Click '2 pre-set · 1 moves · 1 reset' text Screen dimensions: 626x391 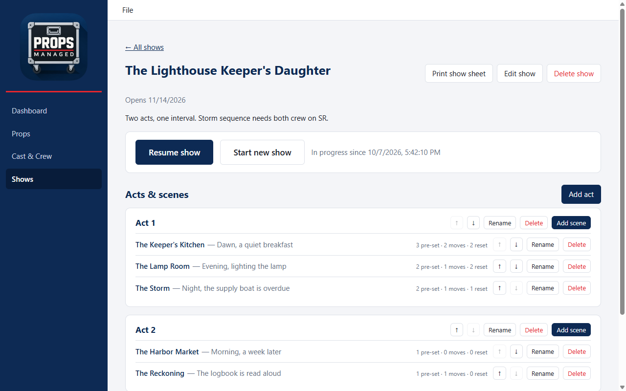[x=452, y=289]
